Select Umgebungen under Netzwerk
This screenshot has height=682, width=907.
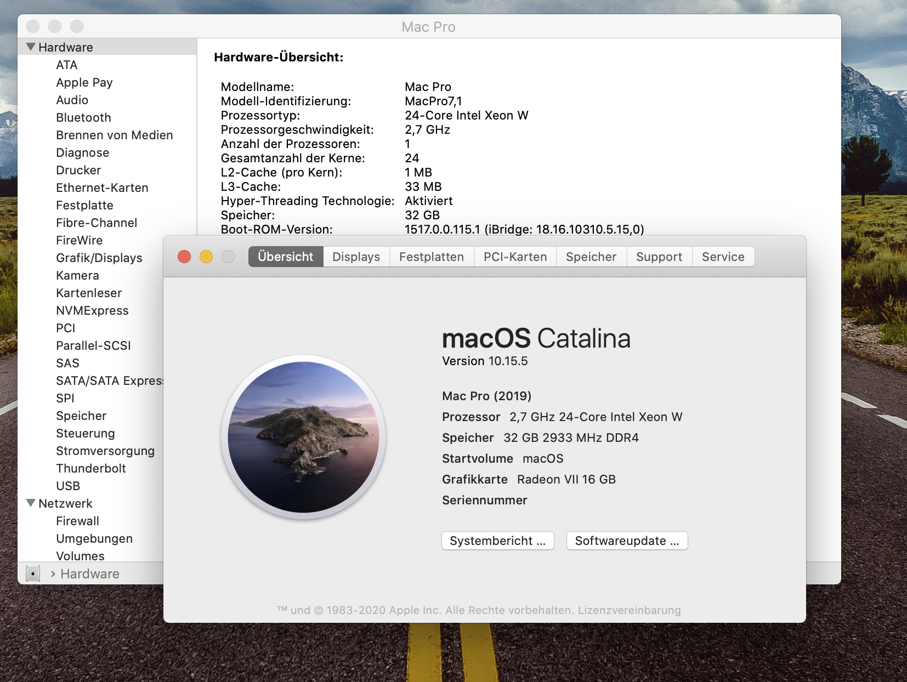94,538
